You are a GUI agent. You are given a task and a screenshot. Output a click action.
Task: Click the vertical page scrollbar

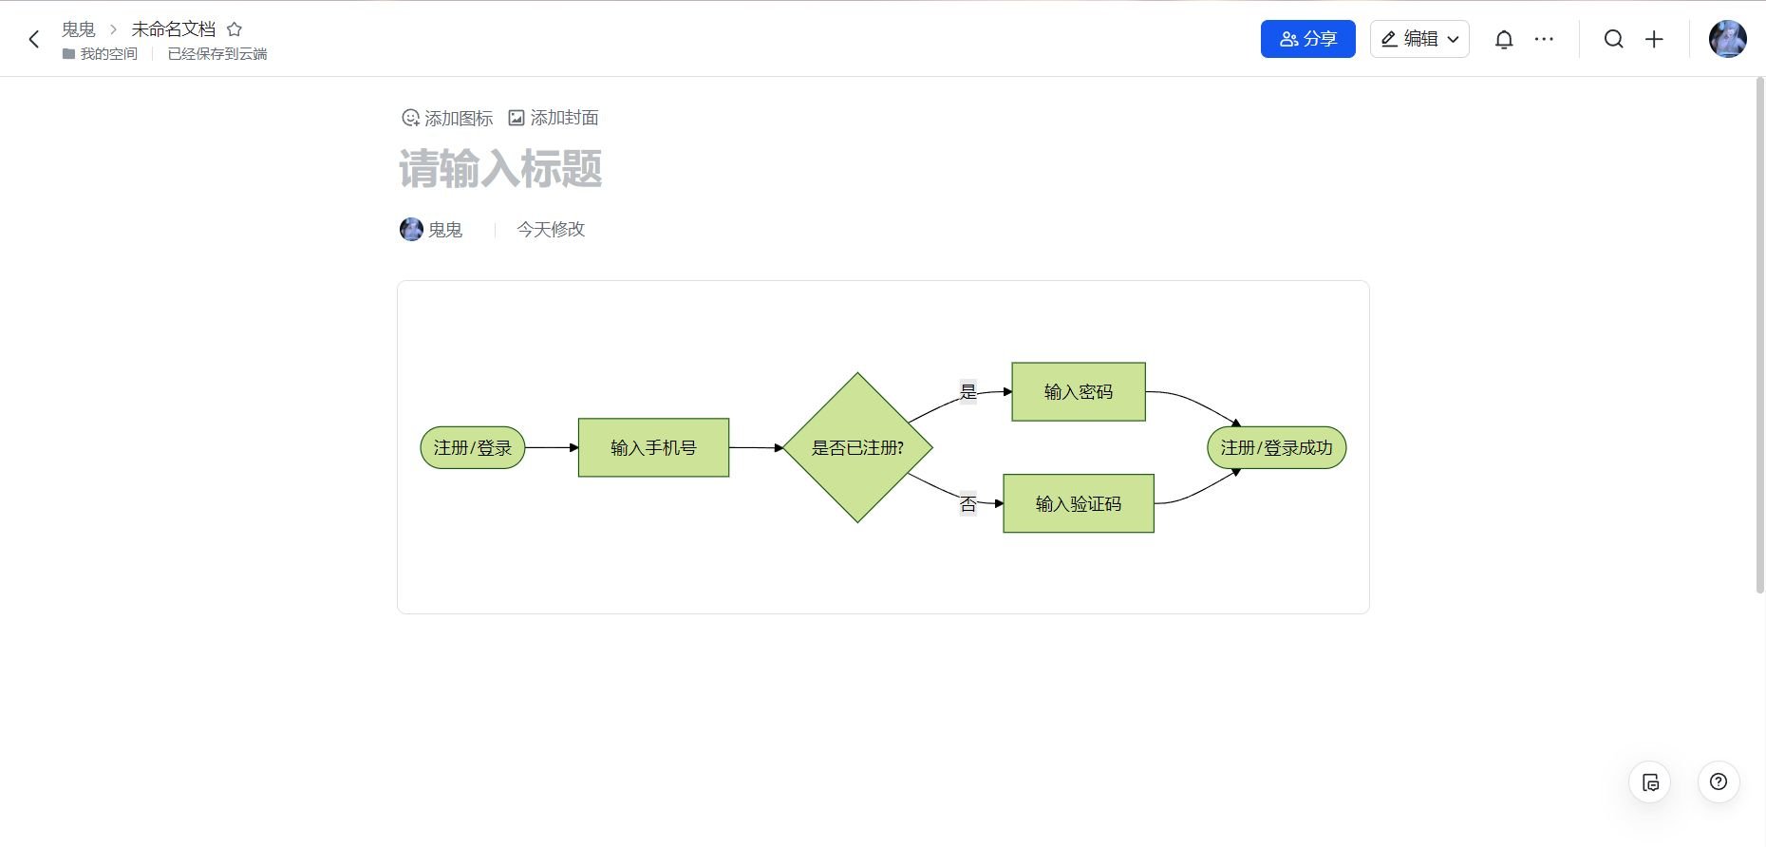click(1759, 332)
